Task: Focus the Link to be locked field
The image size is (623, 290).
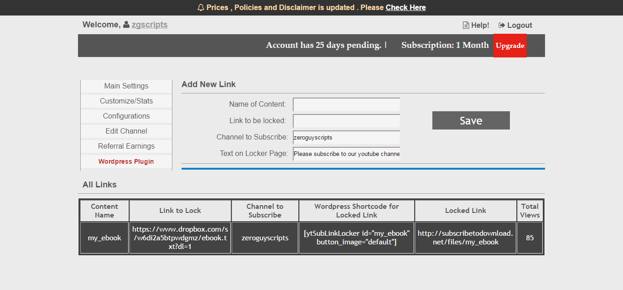Action: point(347,121)
